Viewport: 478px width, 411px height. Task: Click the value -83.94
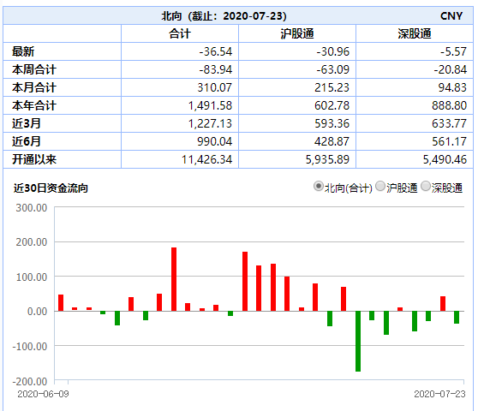(216, 69)
